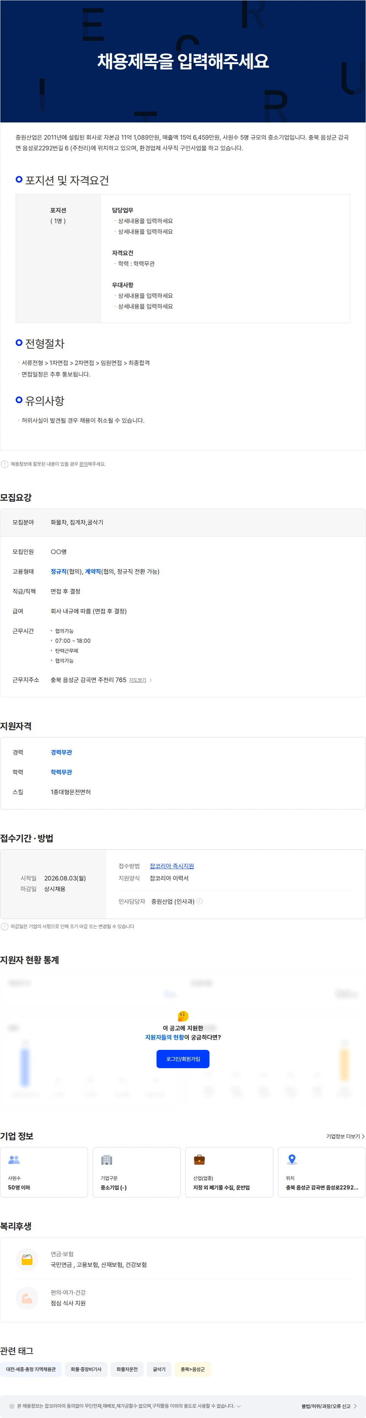Click arrow beside 신고 link in footer

356,1406
